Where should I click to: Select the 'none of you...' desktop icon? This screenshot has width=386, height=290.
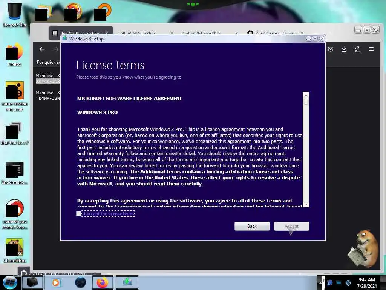point(15,214)
